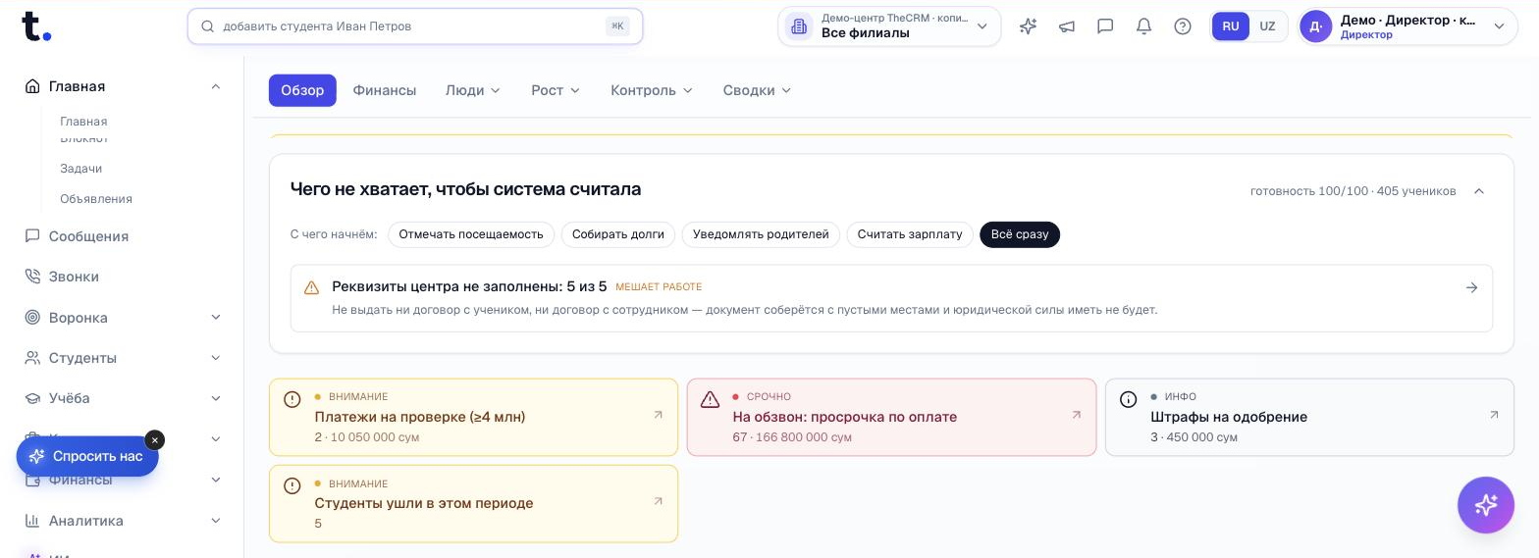Open Объявления in sidebar
Viewport: 1539px width, 558px height.
[96, 199]
